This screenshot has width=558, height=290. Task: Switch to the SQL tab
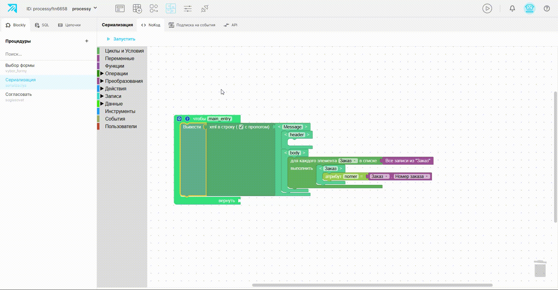tap(42, 25)
